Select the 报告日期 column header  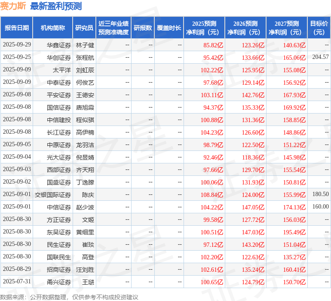(x=17, y=28)
